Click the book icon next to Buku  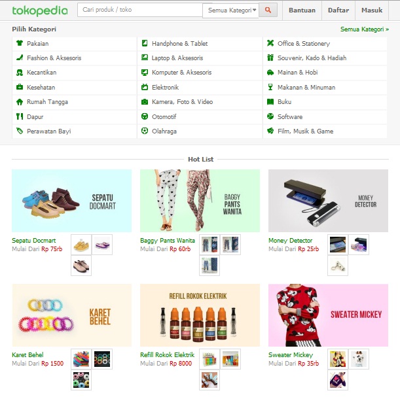point(270,101)
